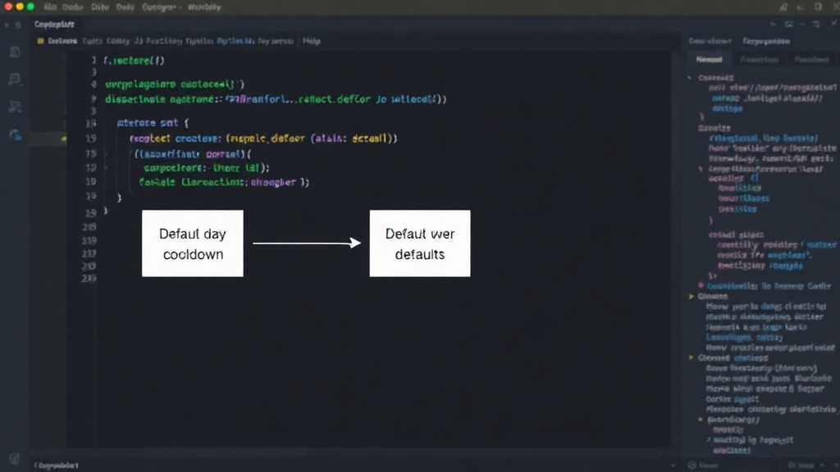Click the second icon in the left activity bar
840x472 pixels.
click(x=15, y=79)
